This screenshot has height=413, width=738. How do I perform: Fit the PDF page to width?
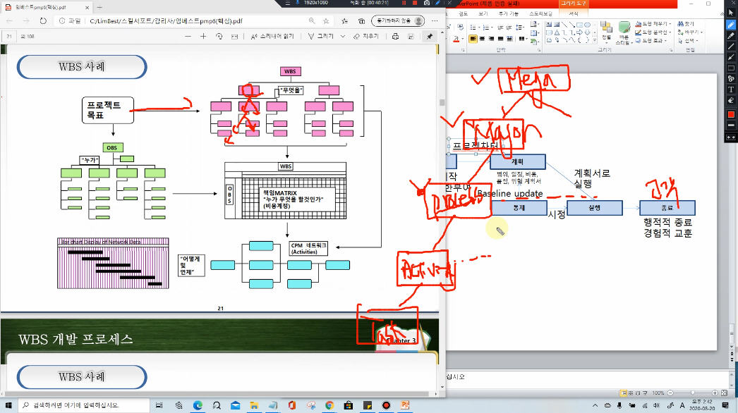[x=234, y=36]
